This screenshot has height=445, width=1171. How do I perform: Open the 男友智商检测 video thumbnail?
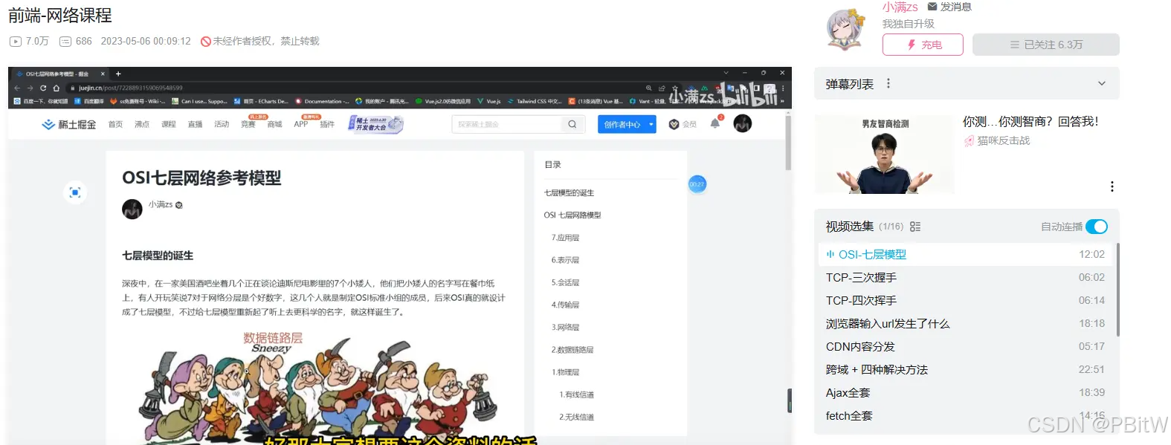coord(885,155)
